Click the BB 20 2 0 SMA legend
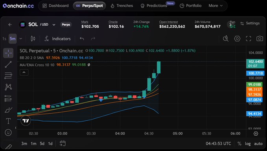The image size is (267, 151). click(32, 58)
